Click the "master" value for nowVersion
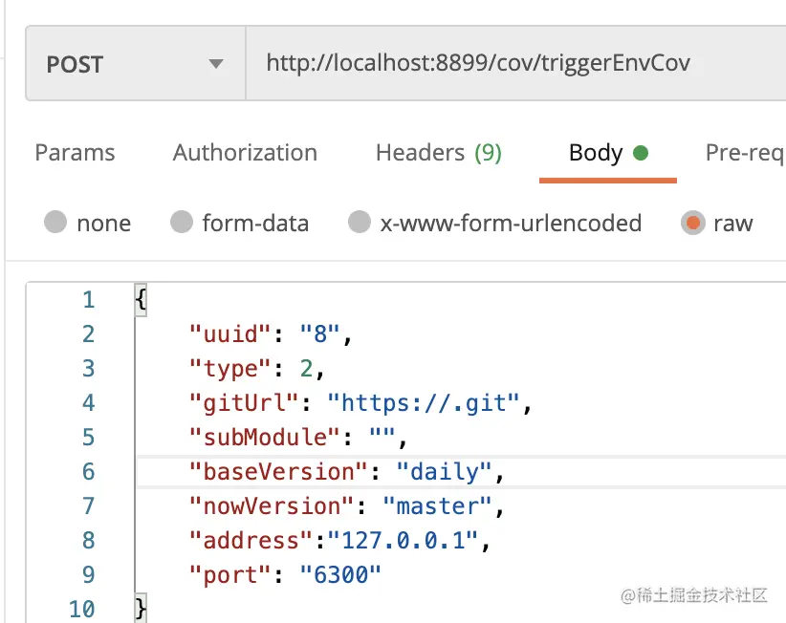Screen dimensions: 786x623 436,506
